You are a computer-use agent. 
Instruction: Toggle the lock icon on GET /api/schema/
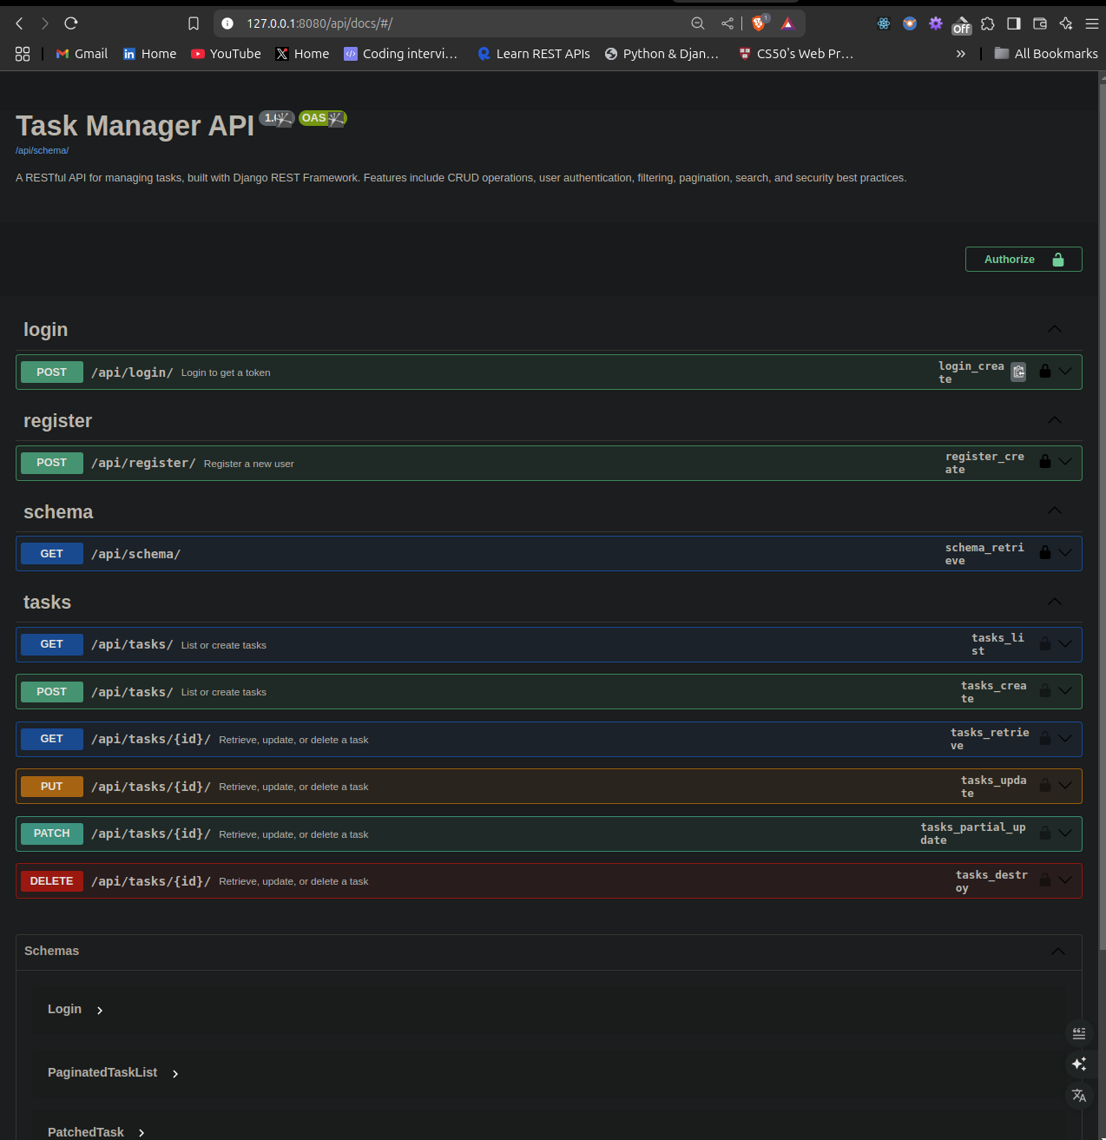(x=1045, y=552)
